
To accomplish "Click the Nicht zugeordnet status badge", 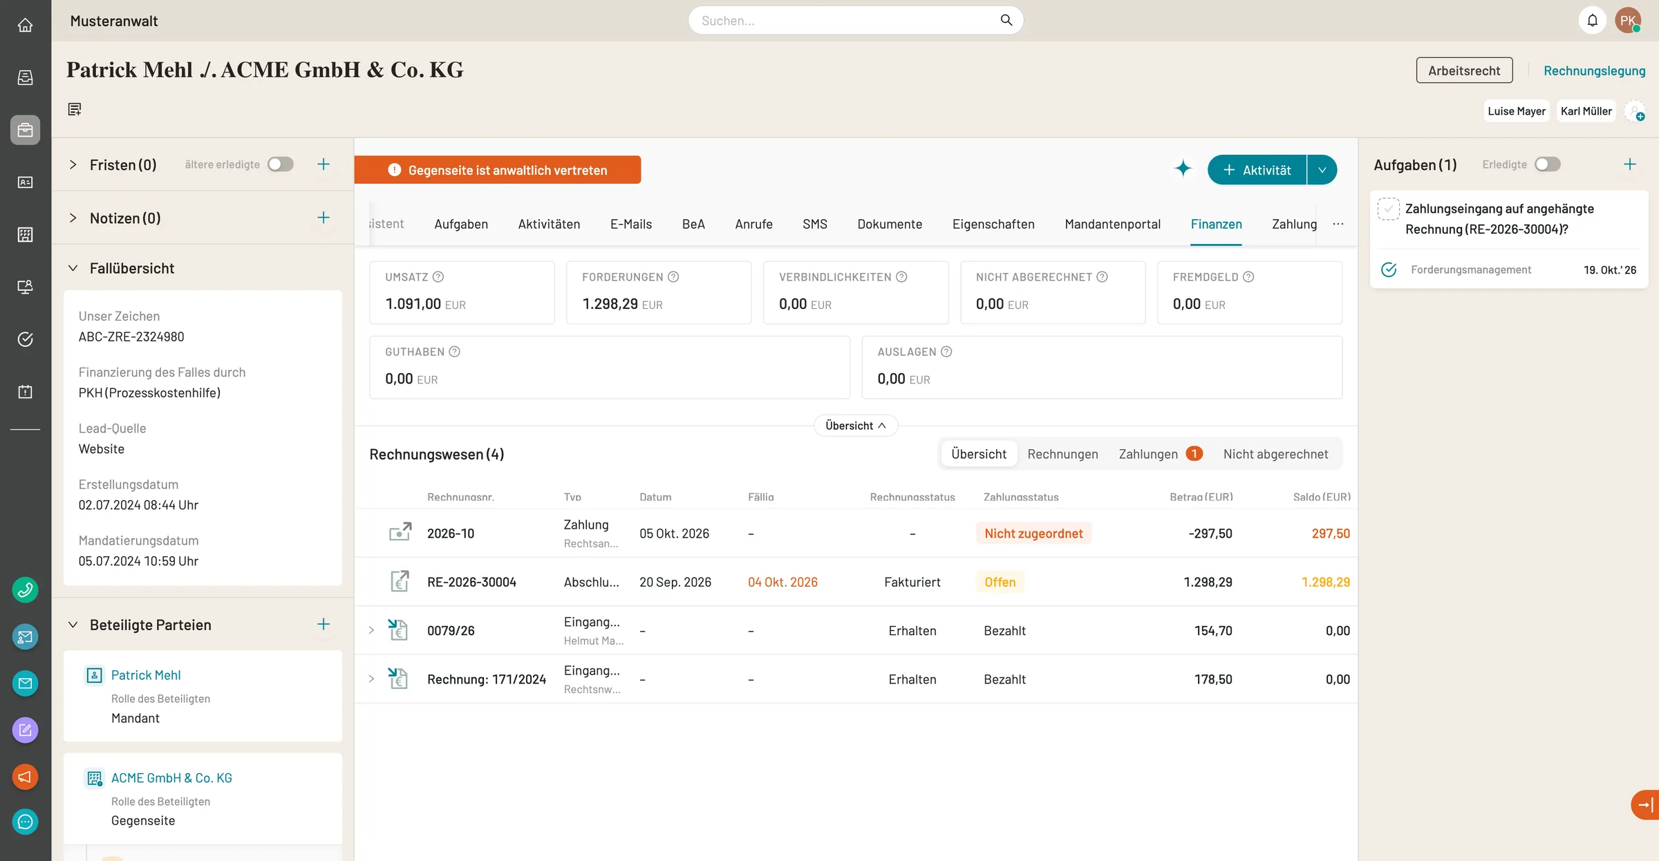I will click(x=1033, y=533).
